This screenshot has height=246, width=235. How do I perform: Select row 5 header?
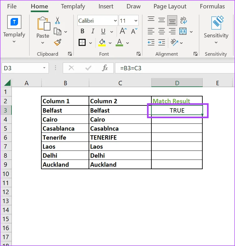pyautogui.click(x=6, y=128)
